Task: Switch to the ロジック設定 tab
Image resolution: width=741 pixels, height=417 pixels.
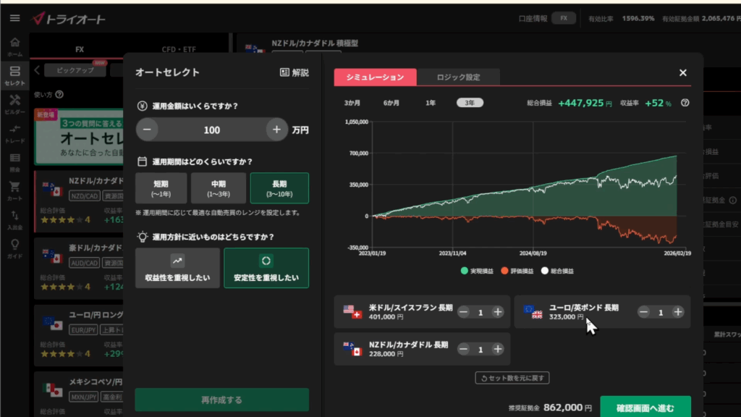Action: (x=458, y=77)
